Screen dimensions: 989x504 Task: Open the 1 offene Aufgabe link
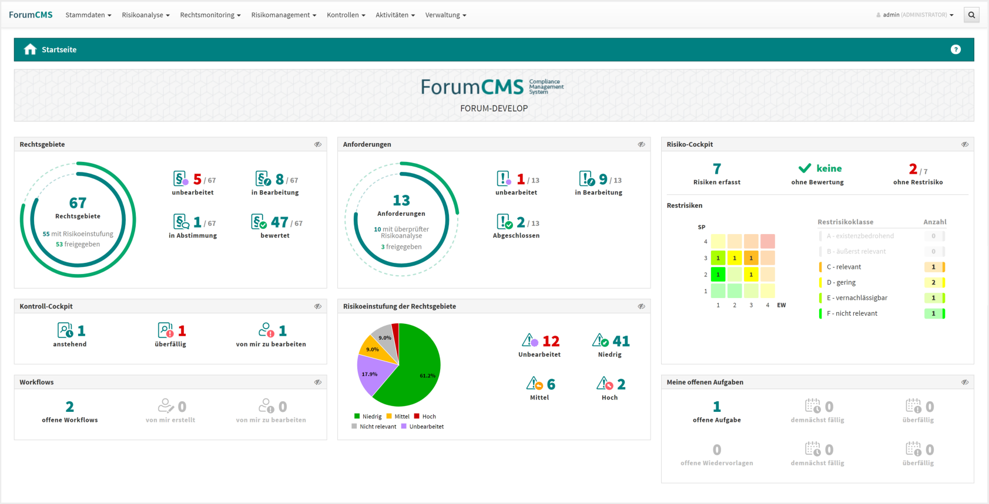[x=717, y=411]
